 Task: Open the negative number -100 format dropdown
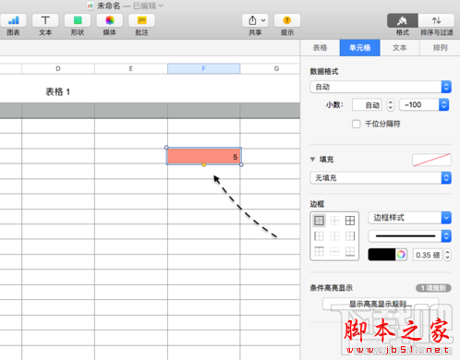pyautogui.click(x=424, y=105)
